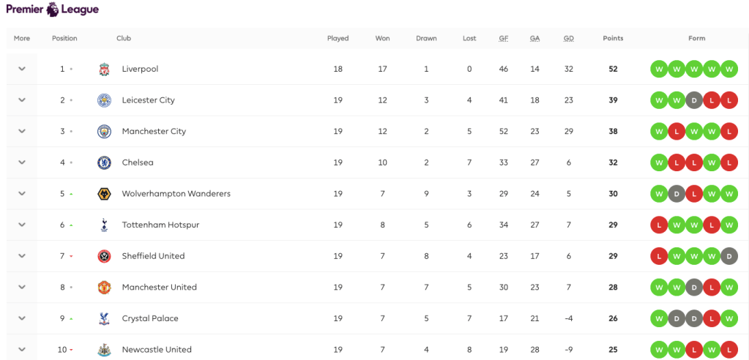
Task: Open the Newcastle United club link
Action: pos(157,350)
